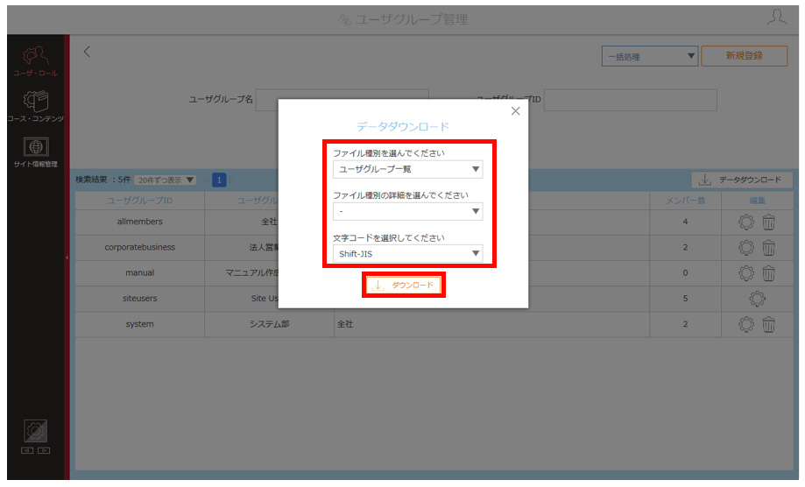This screenshot has width=805, height=487.
Task: Select page 1 in pagination
Action: pos(219,180)
